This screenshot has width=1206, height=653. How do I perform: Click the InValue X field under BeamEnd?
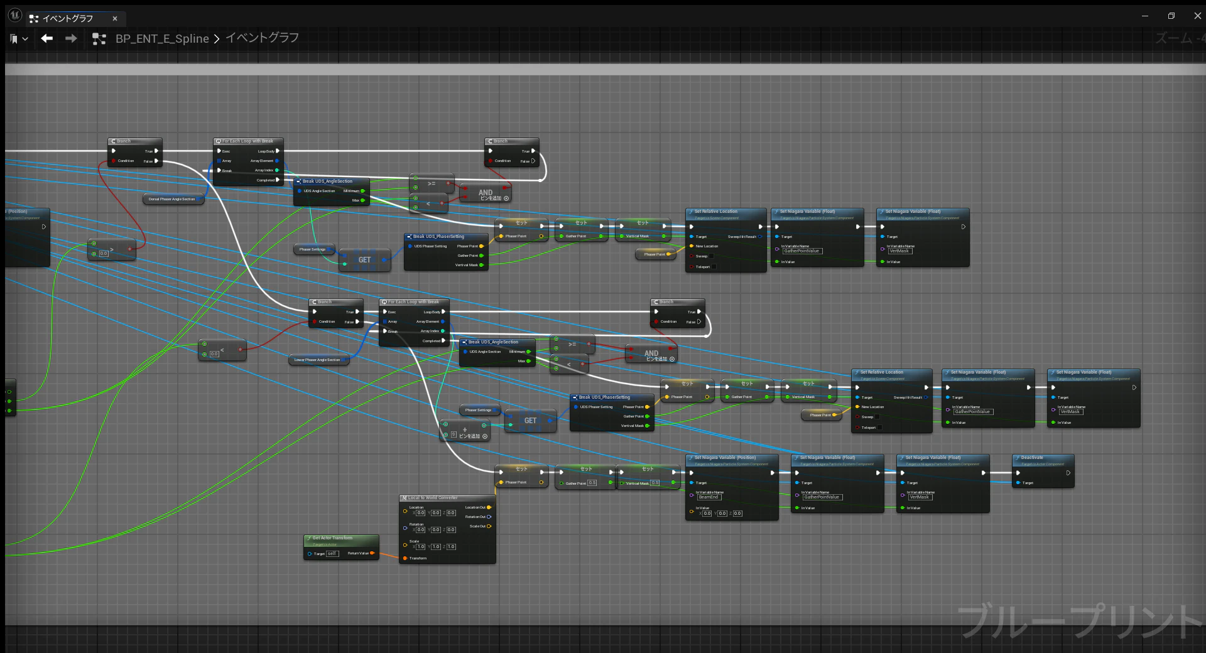pyautogui.click(x=707, y=514)
